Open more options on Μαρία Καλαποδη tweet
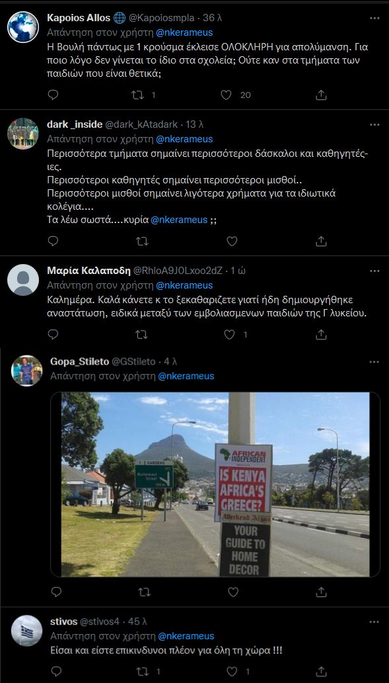389x683 pixels. click(x=374, y=271)
